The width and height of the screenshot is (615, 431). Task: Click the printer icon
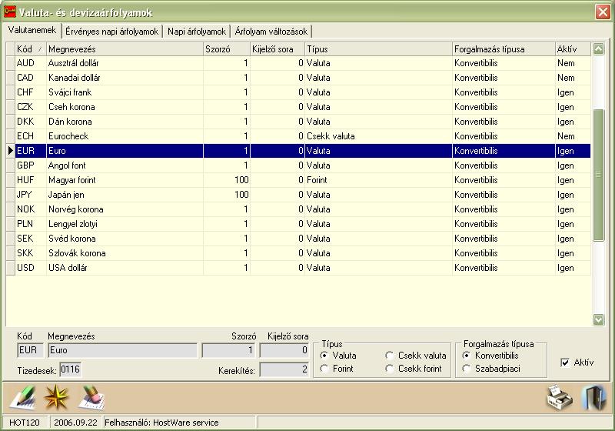click(560, 398)
